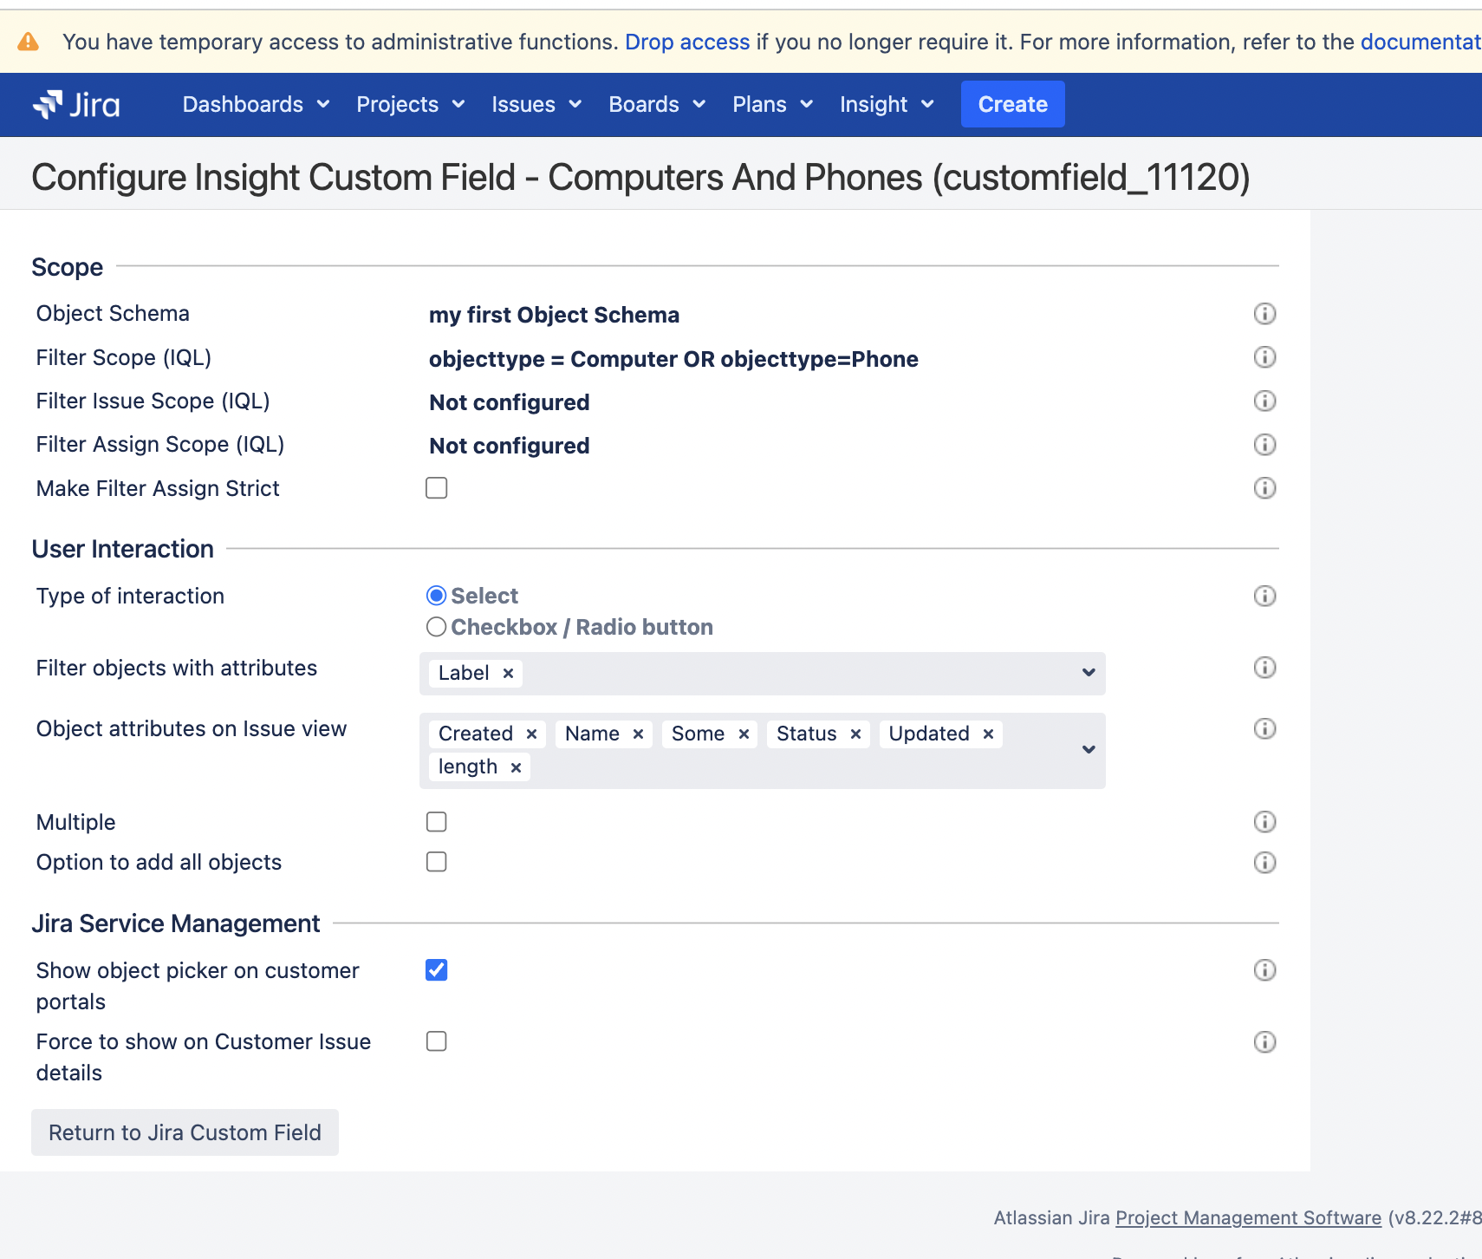1482x1259 pixels.
Task: Uncheck Show object picker on customer portals
Action: pos(437,970)
